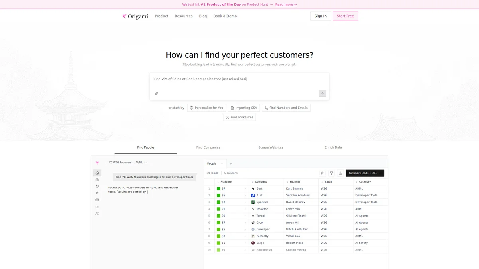Click the Start Free button

(345, 16)
